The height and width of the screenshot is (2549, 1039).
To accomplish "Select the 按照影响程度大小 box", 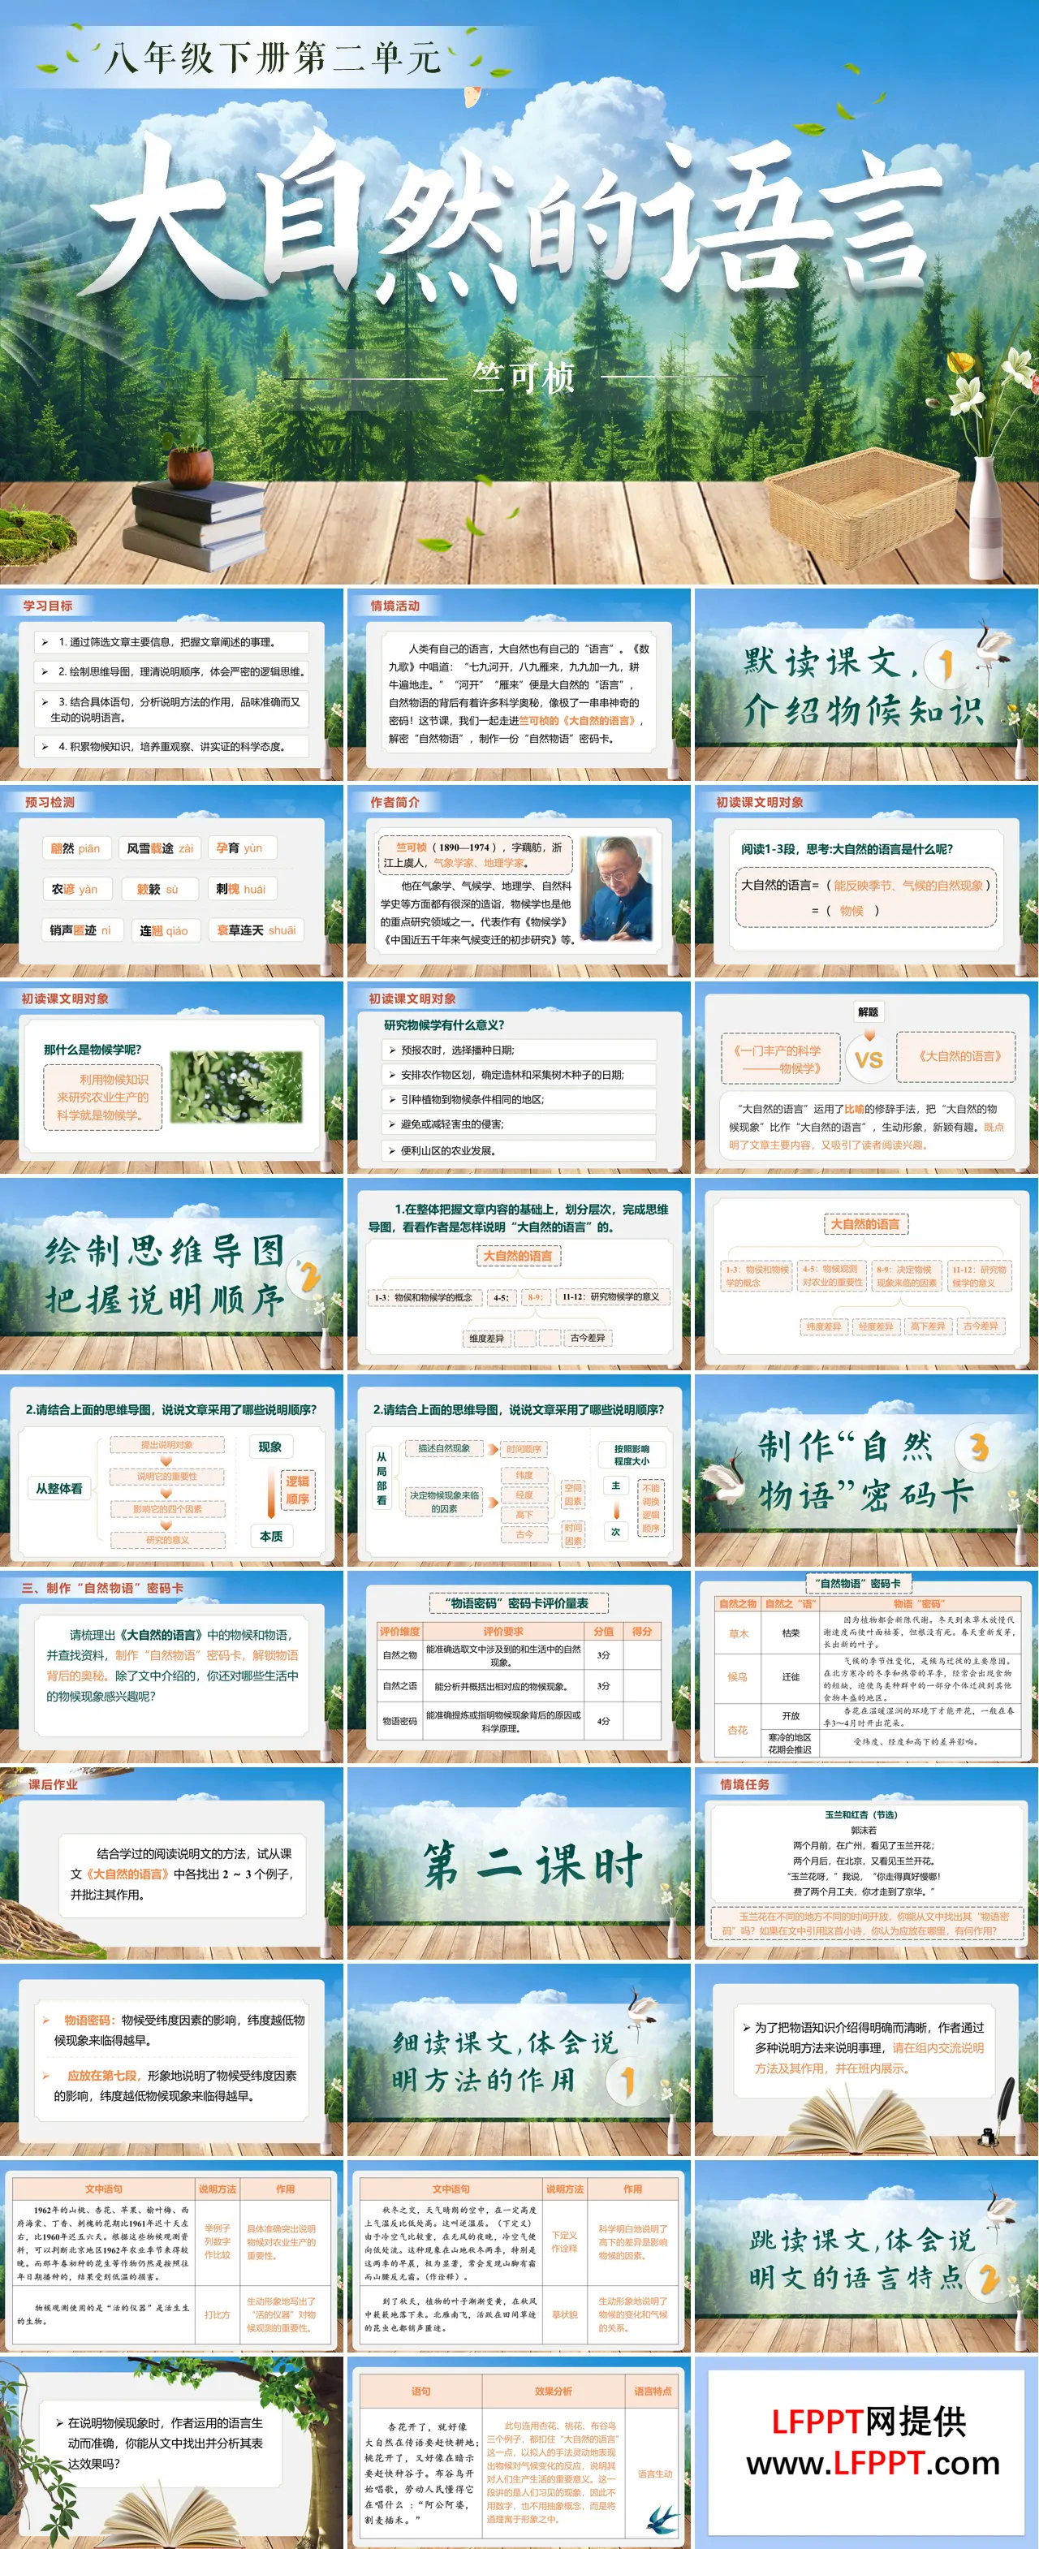I will [x=632, y=1455].
